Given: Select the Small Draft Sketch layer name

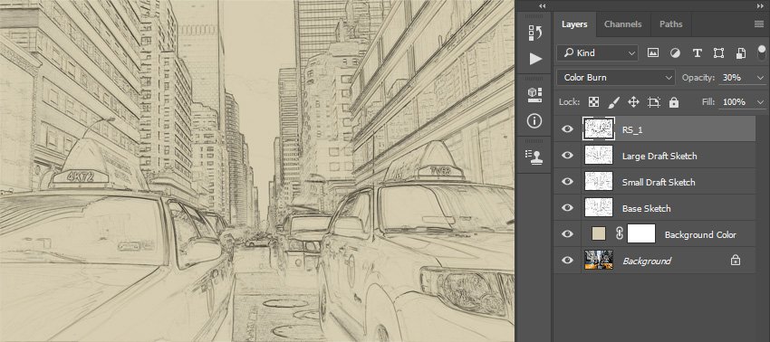Looking at the screenshot, I should click(x=659, y=183).
